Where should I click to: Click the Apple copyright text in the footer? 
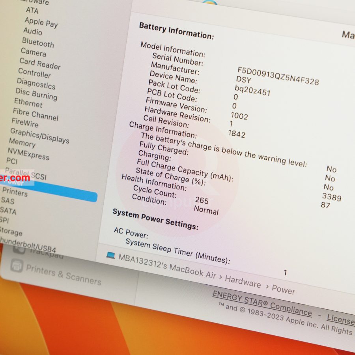click(x=286, y=319)
